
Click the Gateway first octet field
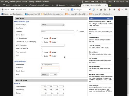coord(44,93)
